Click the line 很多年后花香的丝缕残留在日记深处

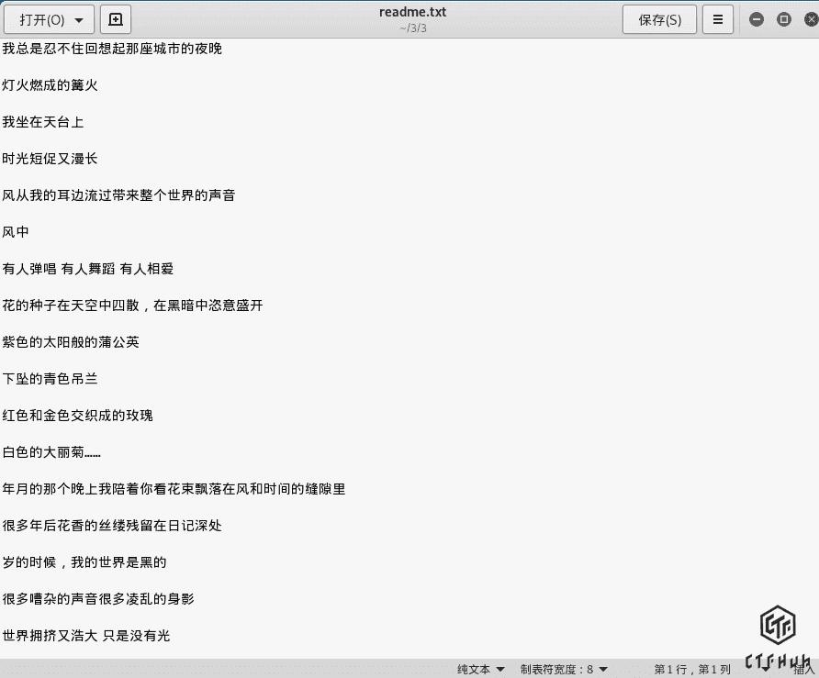[x=112, y=526]
